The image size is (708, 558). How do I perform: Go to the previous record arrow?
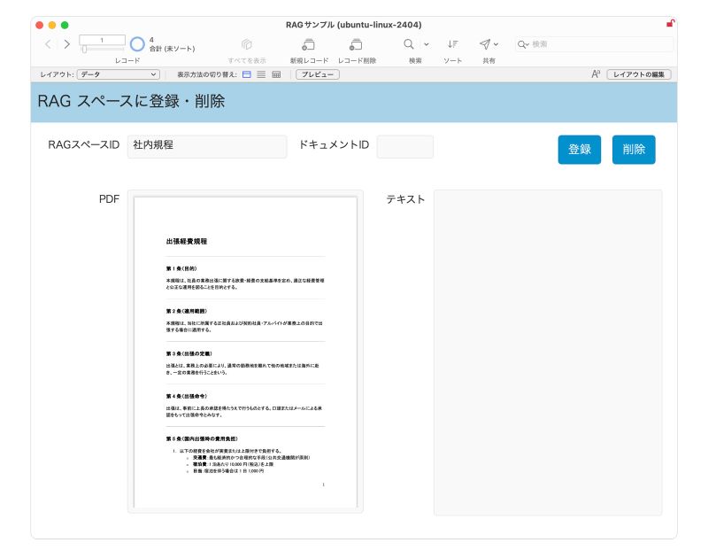(x=48, y=43)
